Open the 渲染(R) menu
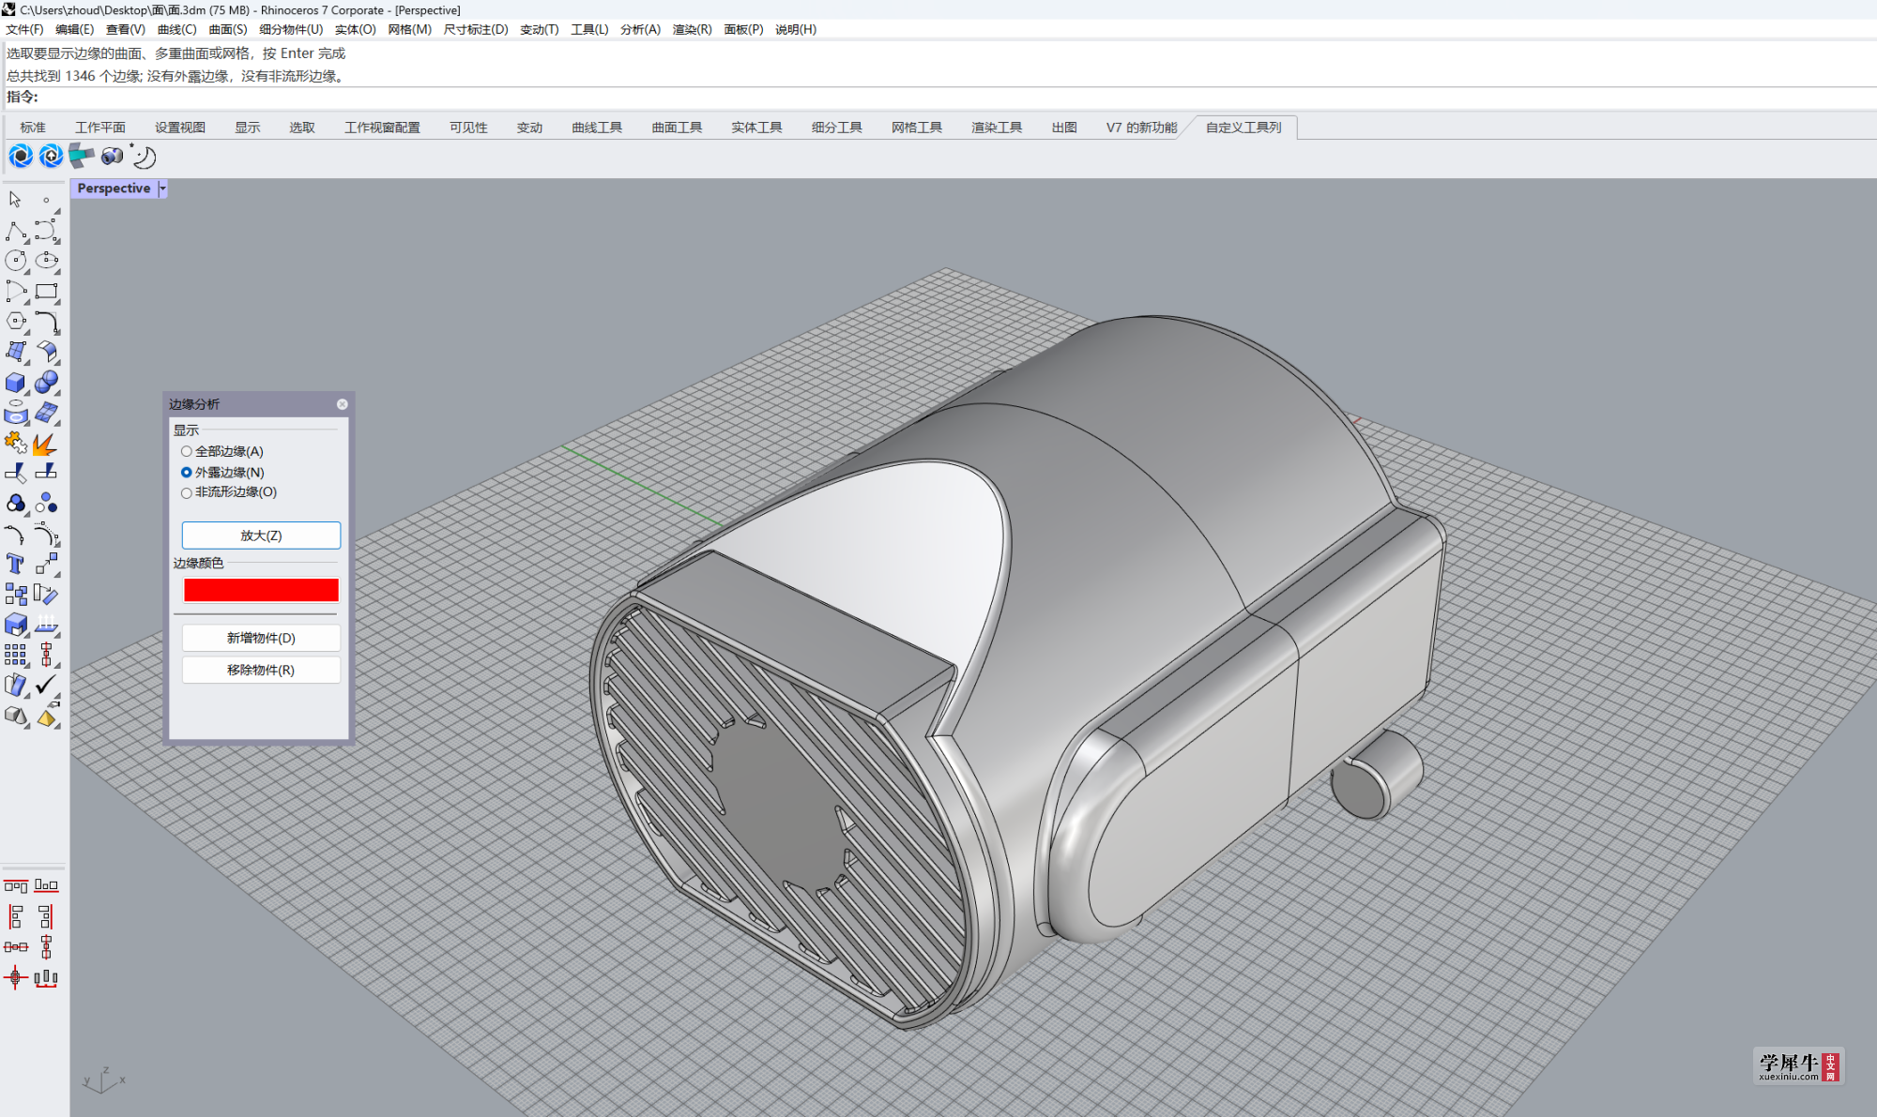 692,29
